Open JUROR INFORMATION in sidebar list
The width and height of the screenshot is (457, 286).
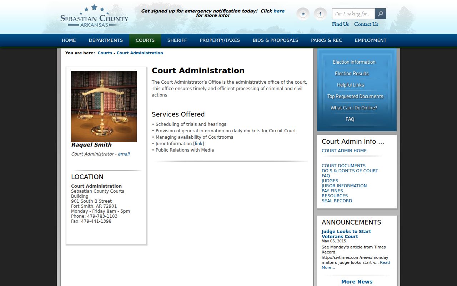344,186
